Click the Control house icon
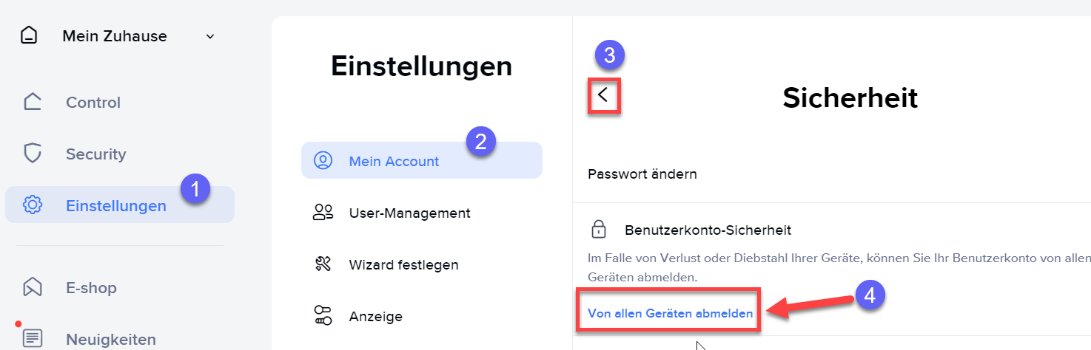1091x350 pixels. [x=32, y=102]
